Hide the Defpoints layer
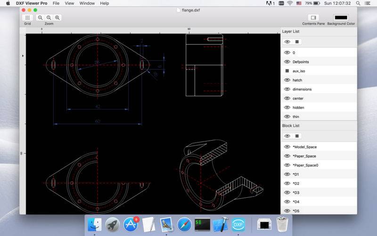Viewport: 377px width, 236px height. [287, 62]
